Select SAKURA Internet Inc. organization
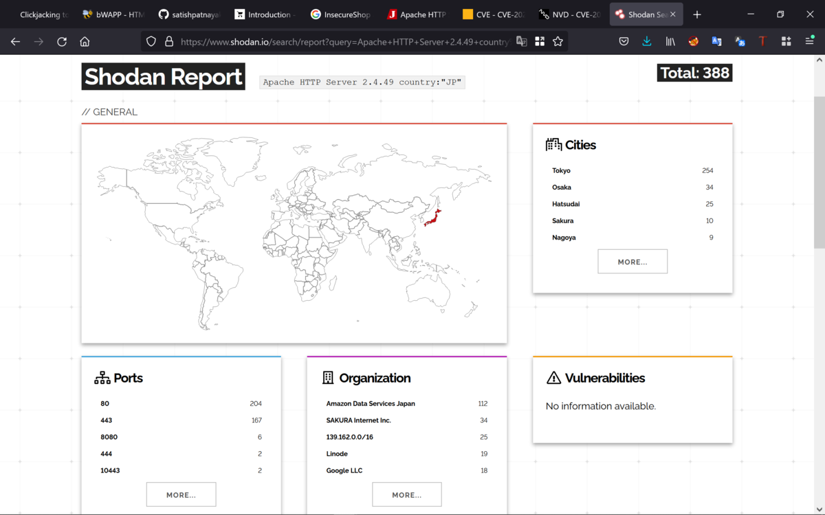The width and height of the screenshot is (825, 515). (x=358, y=420)
